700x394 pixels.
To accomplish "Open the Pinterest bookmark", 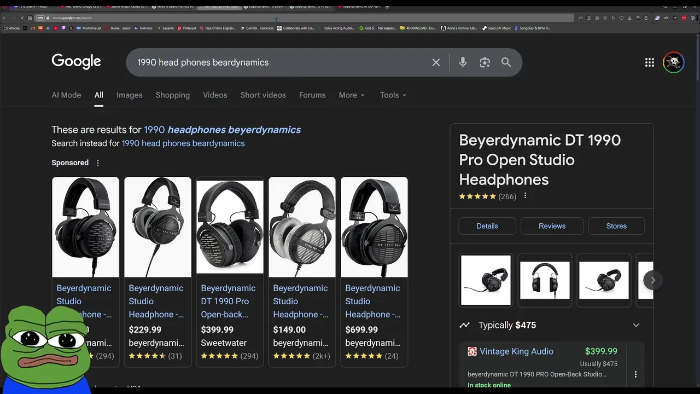I will (x=186, y=28).
